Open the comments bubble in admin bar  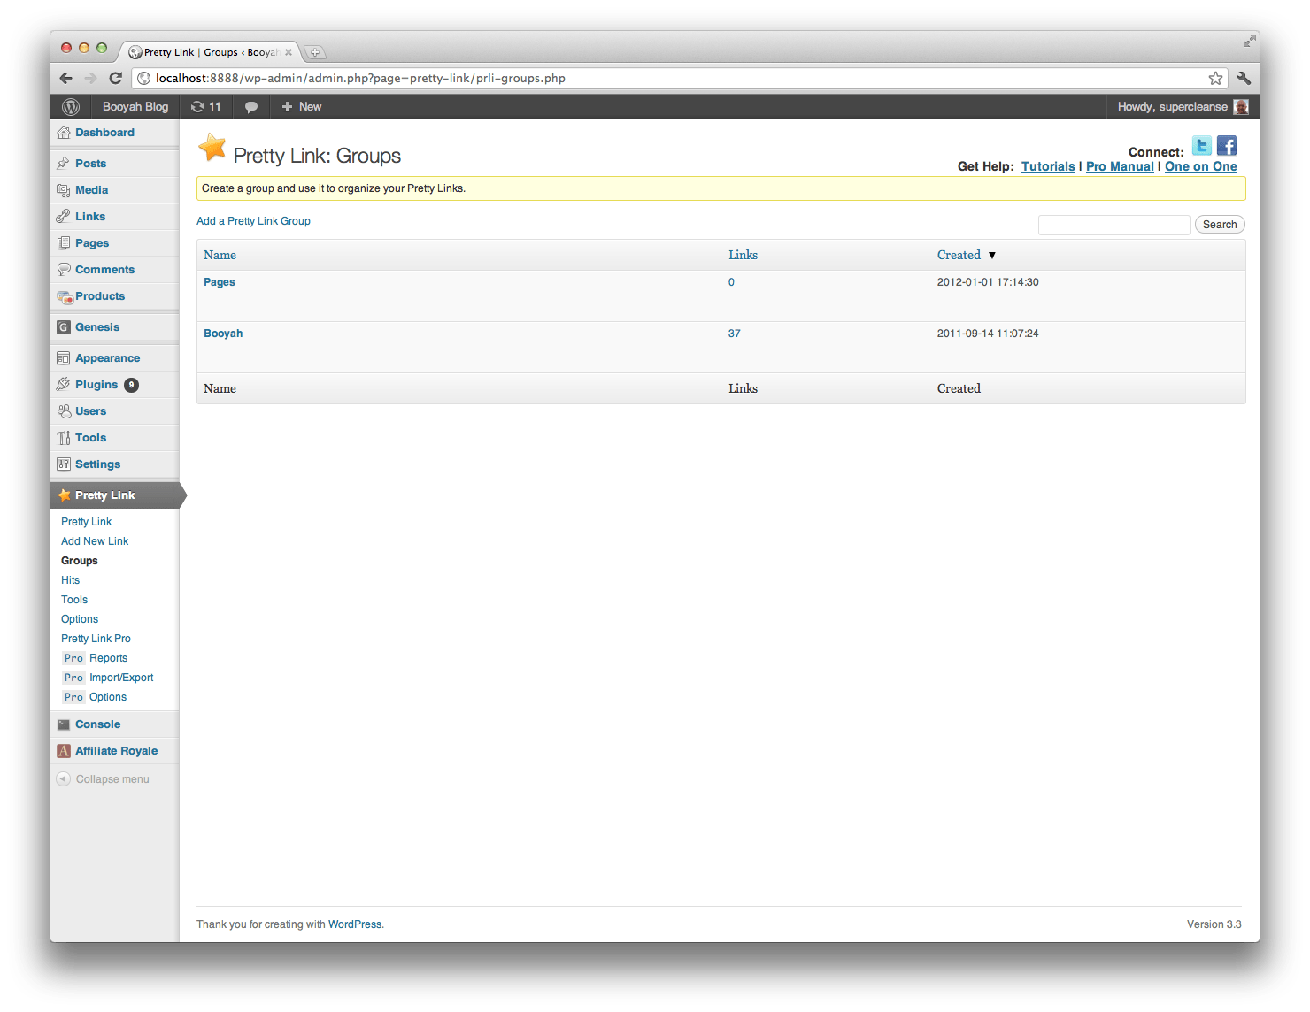click(x=251, y=107)
